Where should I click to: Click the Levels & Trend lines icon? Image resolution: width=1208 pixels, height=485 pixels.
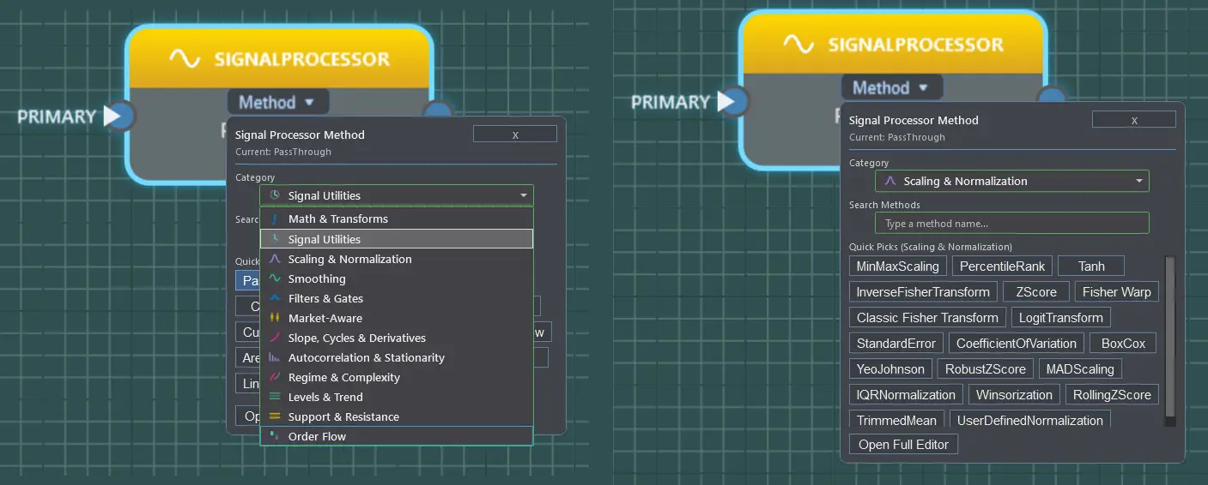(275, 397)
